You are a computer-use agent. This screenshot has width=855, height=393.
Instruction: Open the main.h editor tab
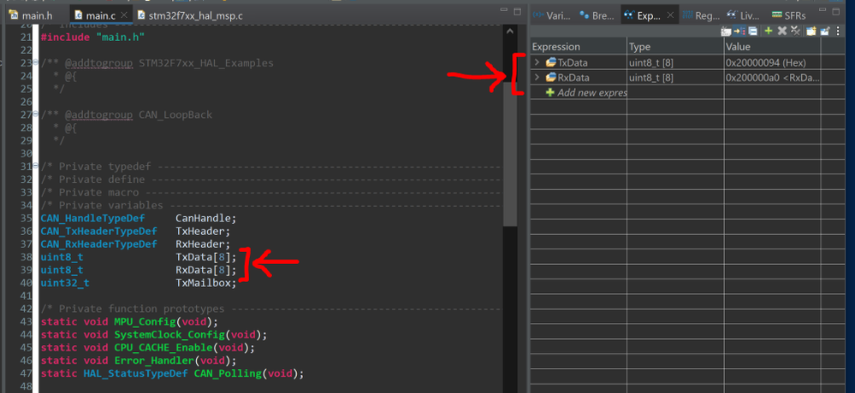pos(31,15)
